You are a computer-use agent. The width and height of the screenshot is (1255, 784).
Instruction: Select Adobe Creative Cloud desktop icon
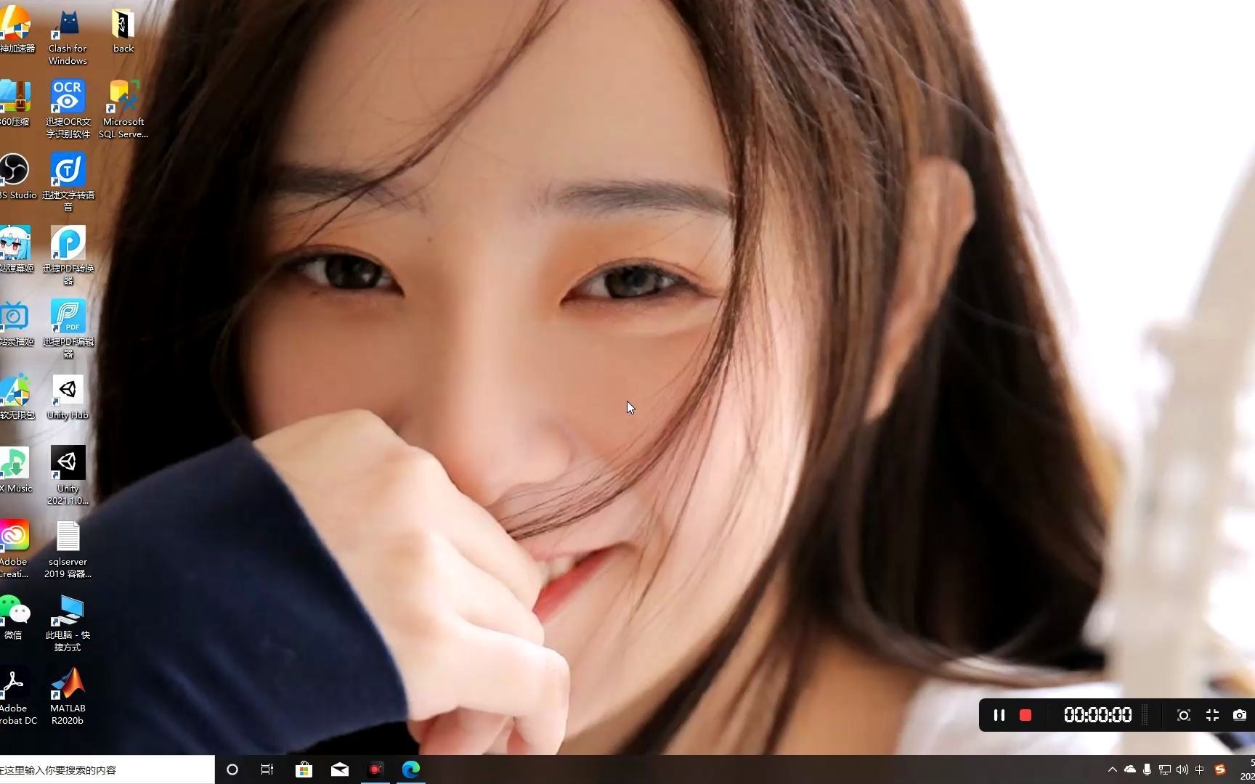tap(15, 550)
